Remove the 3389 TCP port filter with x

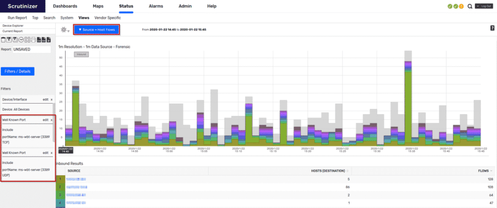51,120
